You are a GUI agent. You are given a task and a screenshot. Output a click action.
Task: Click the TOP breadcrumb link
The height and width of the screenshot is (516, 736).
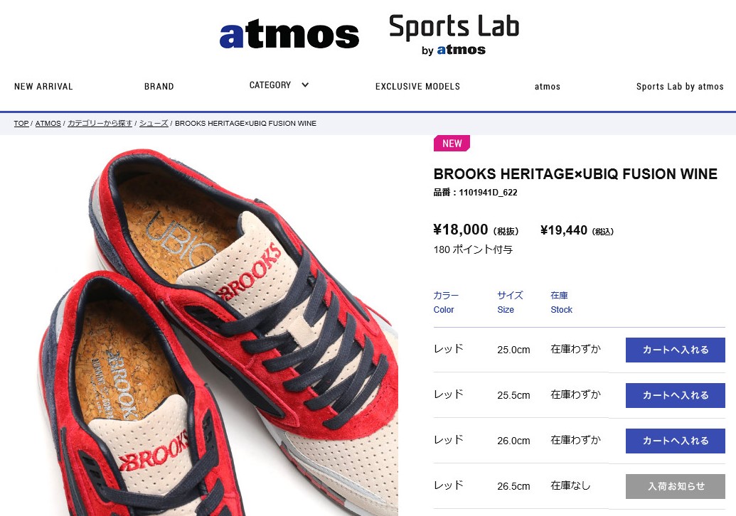(x=21, y=124)
